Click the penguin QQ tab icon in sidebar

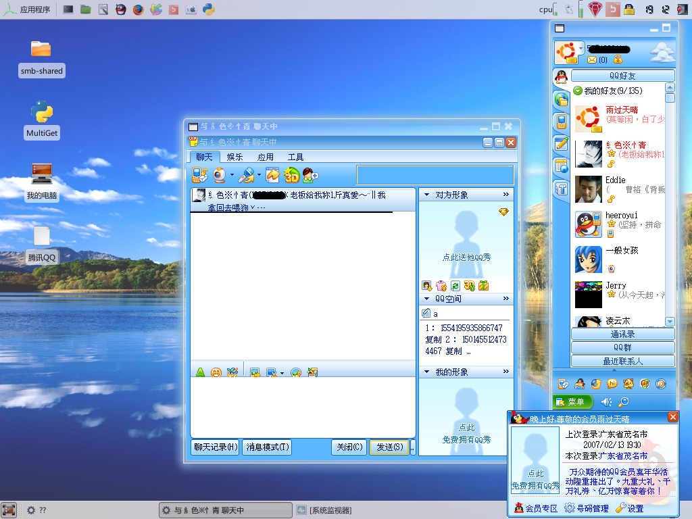point(561,77)
